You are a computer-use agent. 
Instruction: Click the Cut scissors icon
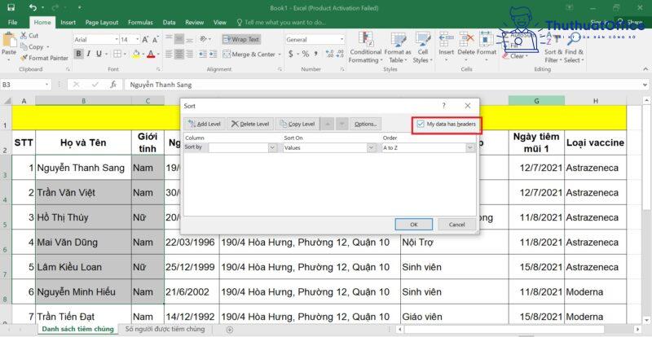click(x=24, y=36)
